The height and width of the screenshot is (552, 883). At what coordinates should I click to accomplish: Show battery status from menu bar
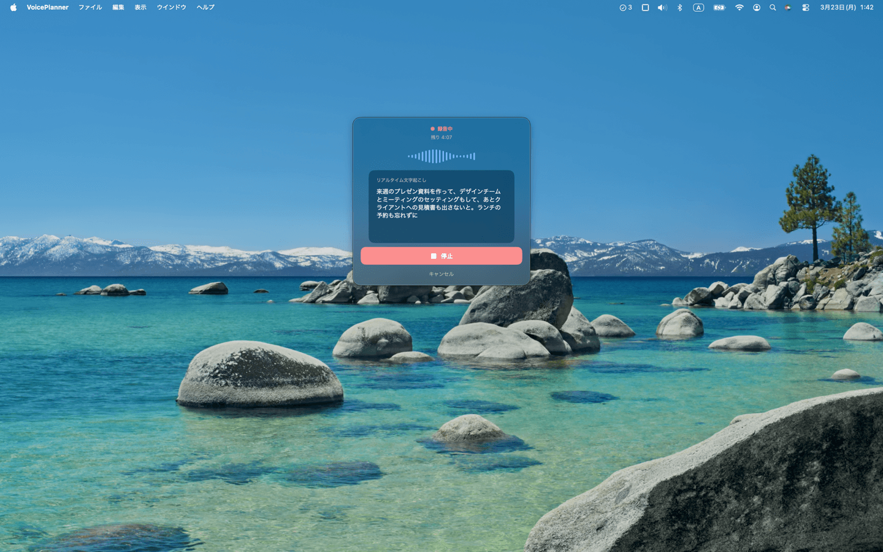pos(719,7)
